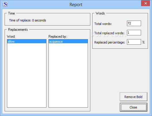
Task: Select the 'allow' word entry
Action: (27, 41)
